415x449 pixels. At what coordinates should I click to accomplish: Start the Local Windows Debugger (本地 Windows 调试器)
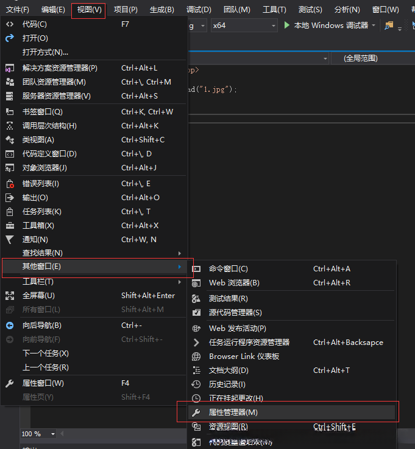[x=331, y=26]
